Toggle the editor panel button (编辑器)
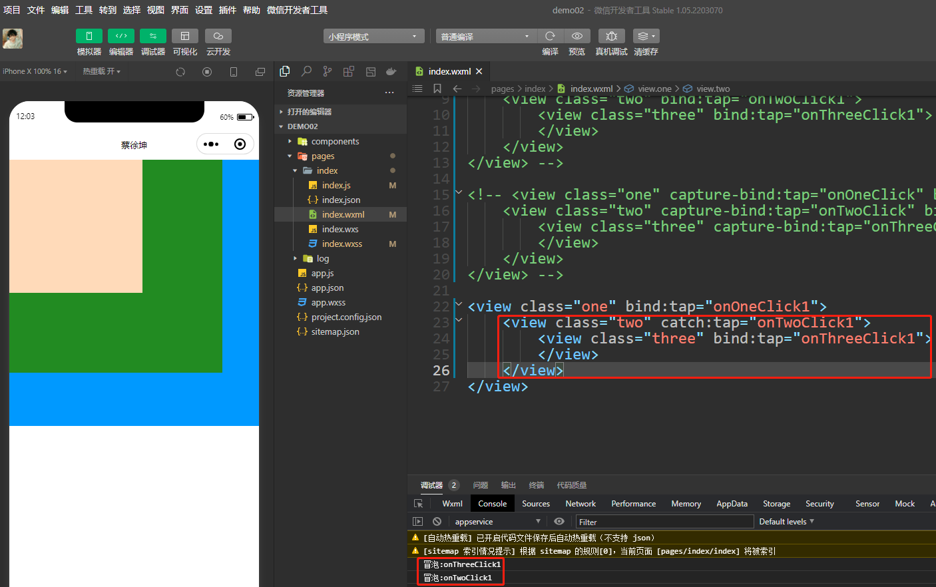936x587 pixels. click(121, 36)
